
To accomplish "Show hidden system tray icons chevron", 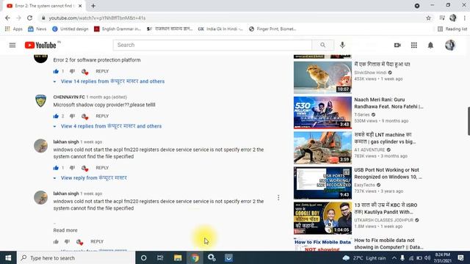I will click(394, 257).
